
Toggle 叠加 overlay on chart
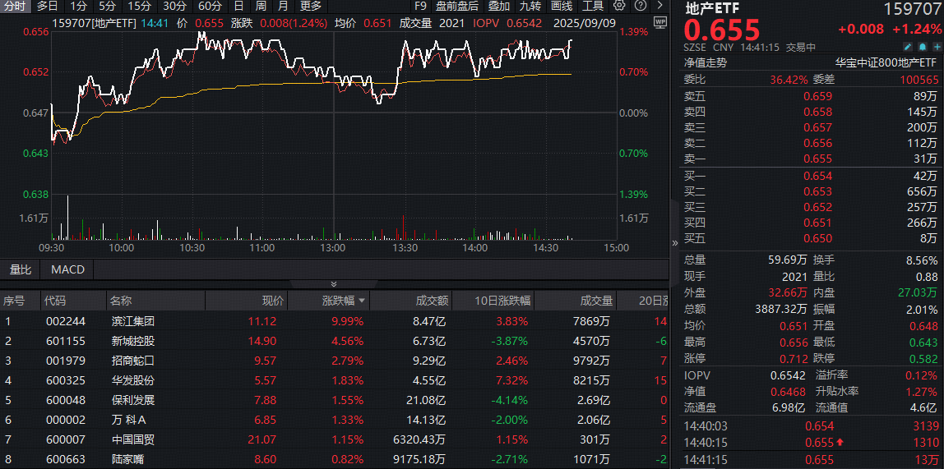pyautogui.click(x=498, y=6)
